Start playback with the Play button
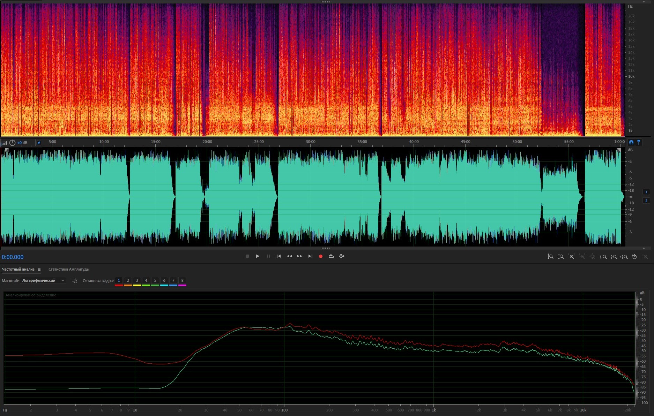654x416 pixels. 258,256
